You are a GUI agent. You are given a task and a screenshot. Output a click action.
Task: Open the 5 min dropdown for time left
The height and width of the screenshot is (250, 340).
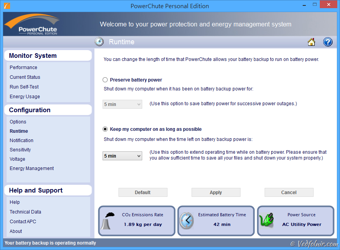coord(122,156)
